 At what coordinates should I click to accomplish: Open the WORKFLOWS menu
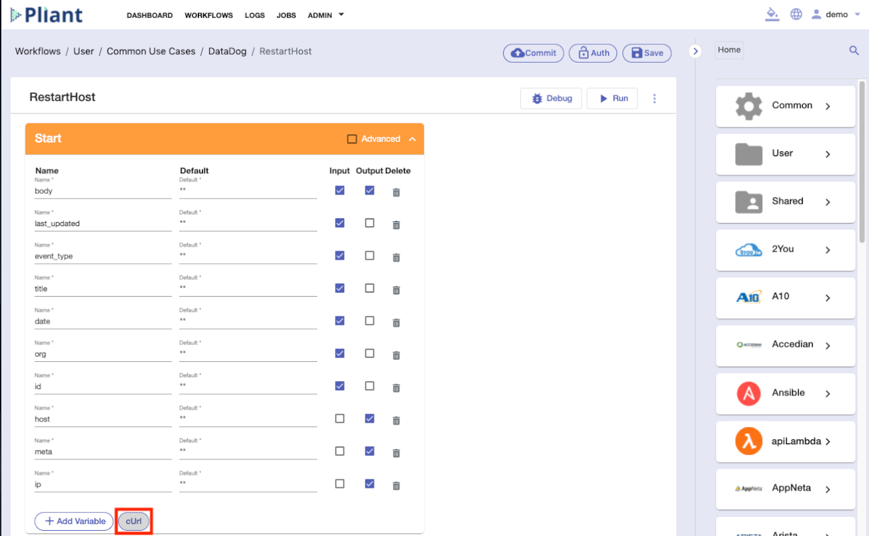coord(208,15)
